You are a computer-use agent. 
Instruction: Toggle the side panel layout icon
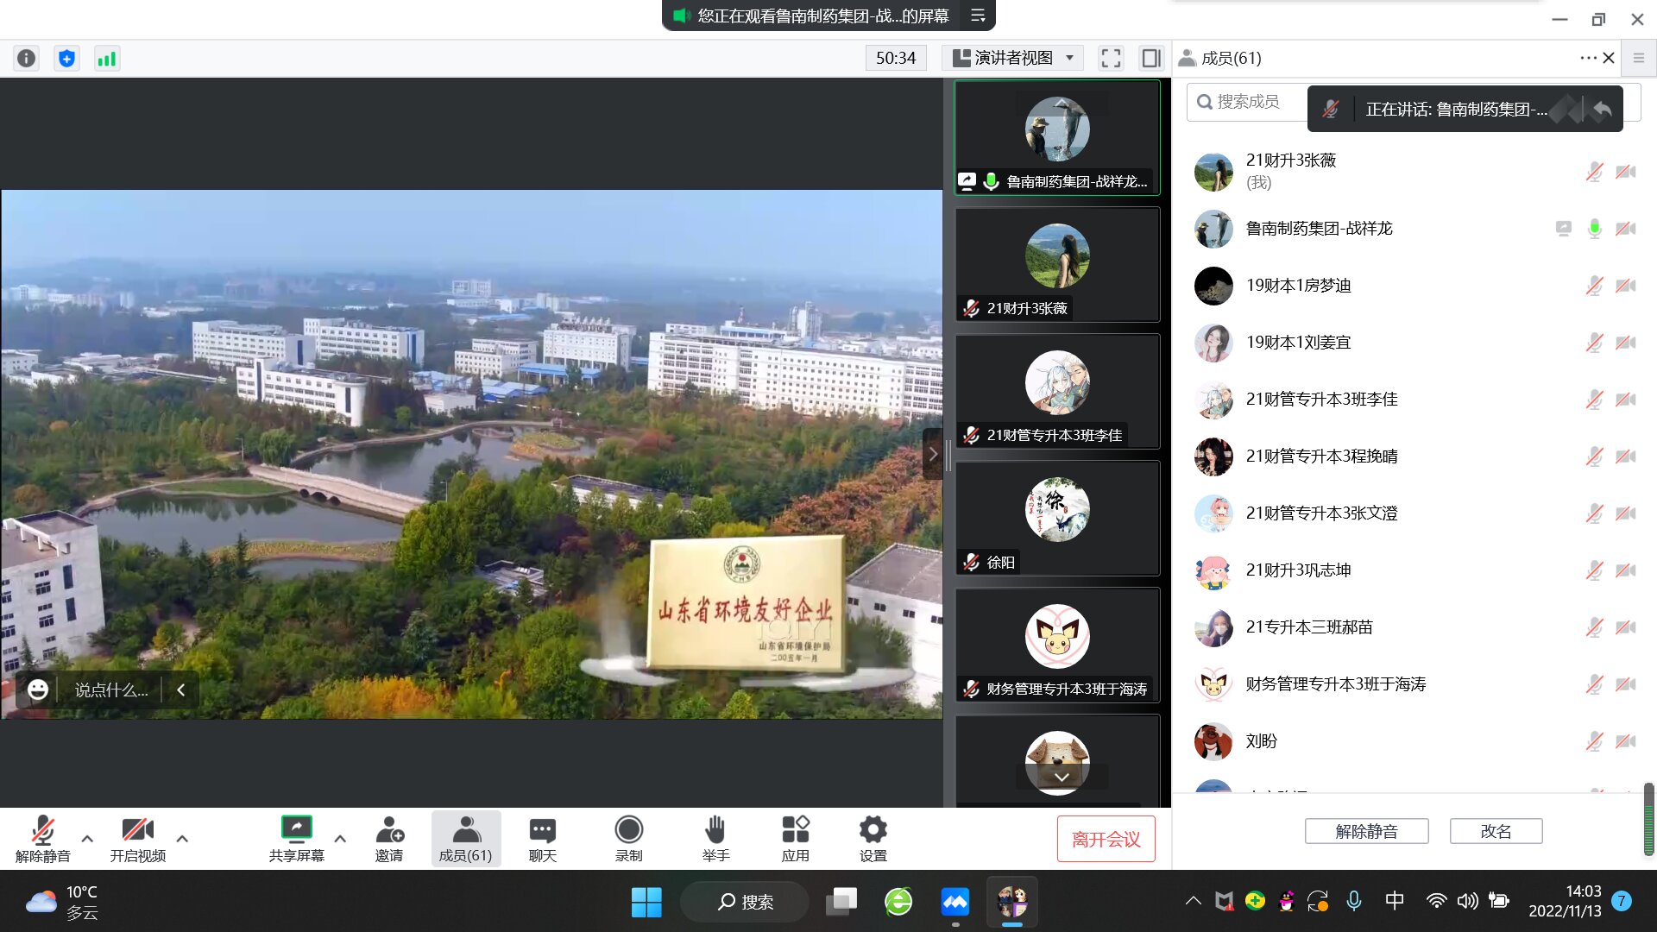tap(1150, 58)
